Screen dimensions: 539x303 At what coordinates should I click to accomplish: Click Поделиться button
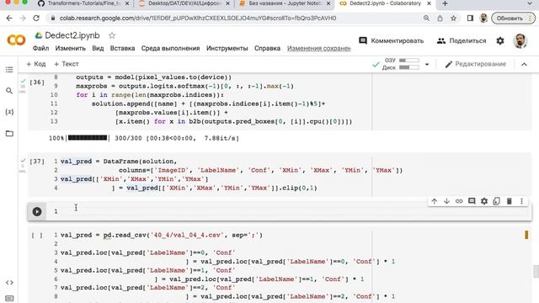point(462,41)
